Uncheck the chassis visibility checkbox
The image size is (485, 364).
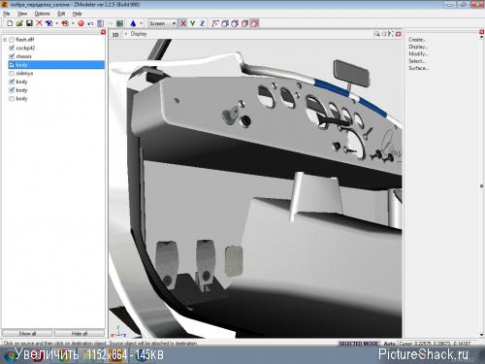click(12, 56)
